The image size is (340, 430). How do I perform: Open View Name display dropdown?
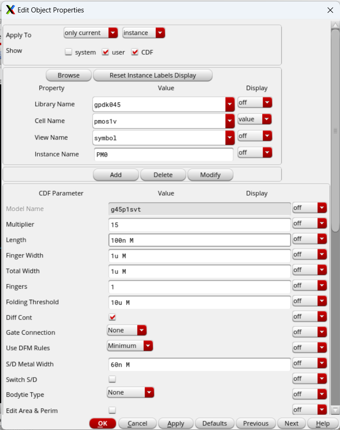tap(255, 136)
